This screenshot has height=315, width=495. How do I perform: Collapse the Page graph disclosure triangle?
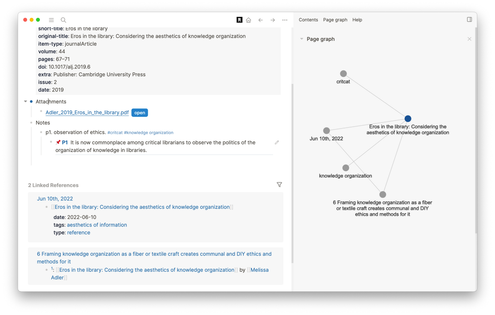point(302,39)
